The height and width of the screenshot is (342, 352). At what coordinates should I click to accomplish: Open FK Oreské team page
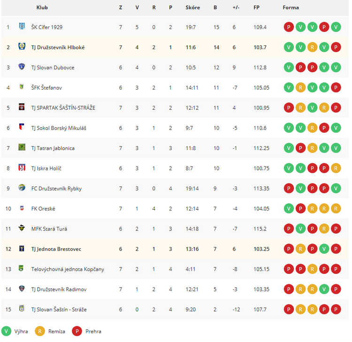(43, 209)
